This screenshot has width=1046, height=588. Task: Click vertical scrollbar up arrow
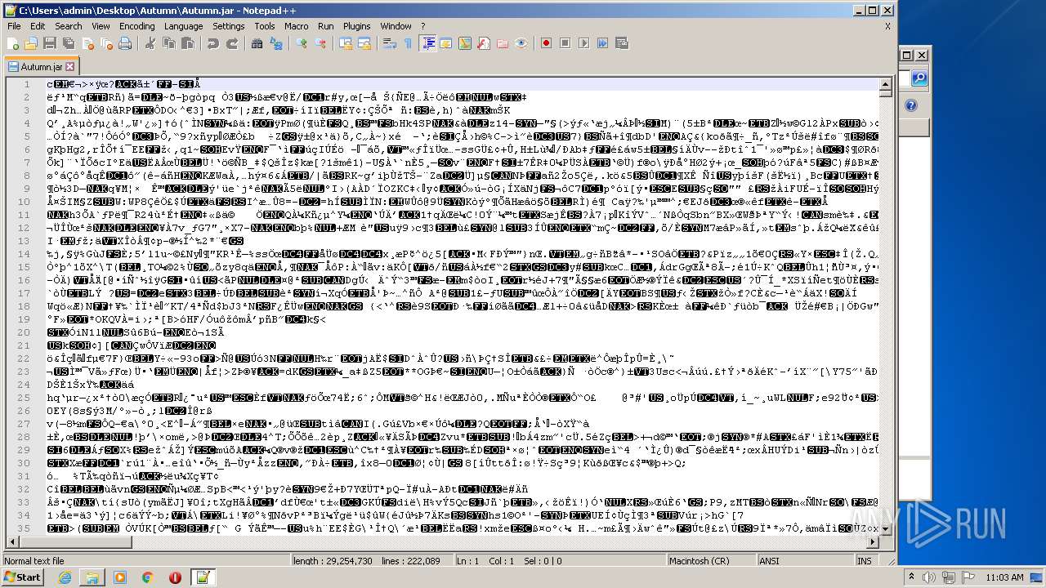click(x=885, y=83)
